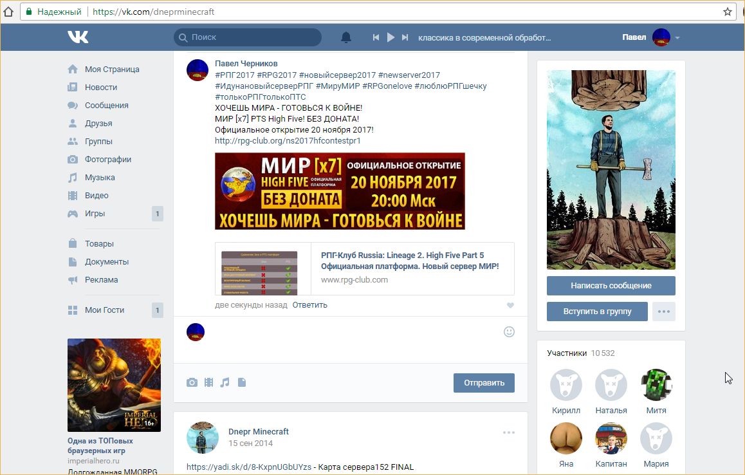The image size is (745, 475).
Task: Like the comment with heart icon
Action: tap(510, 305)
